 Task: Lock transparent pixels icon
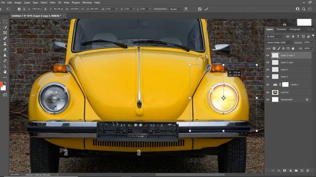[274, 48]
